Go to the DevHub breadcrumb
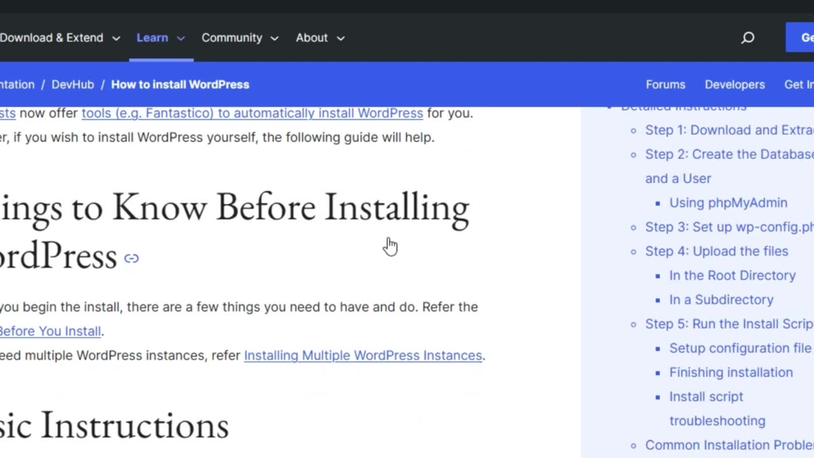 [x=72, y=85]
